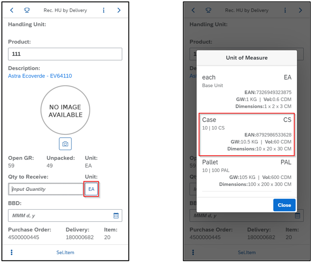Open the info icon in the undimmed header

(x=104, y=10)
